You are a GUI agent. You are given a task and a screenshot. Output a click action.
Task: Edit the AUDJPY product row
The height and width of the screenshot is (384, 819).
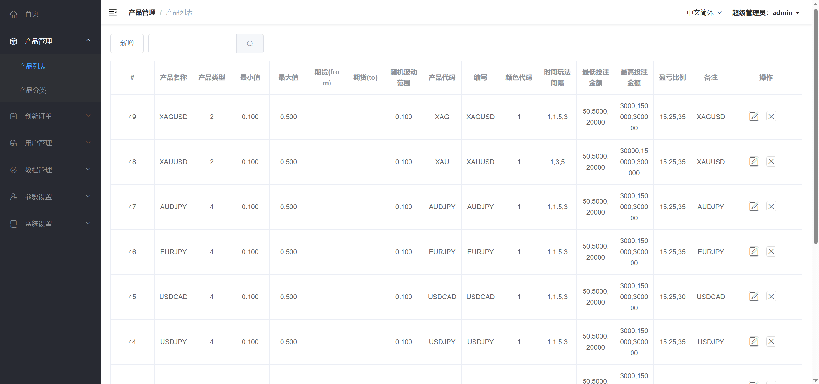tap(754, 207)
